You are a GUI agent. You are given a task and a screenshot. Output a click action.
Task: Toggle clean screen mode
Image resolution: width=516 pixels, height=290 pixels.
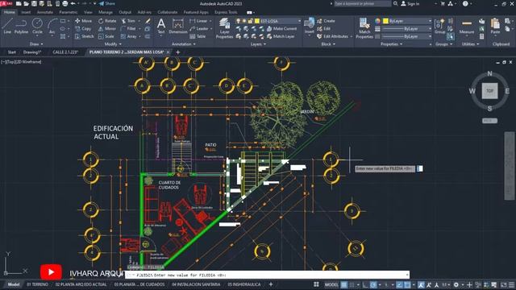[503, 284]
